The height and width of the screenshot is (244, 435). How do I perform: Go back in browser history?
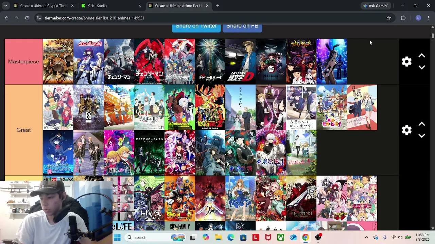(x=6, y=18)
